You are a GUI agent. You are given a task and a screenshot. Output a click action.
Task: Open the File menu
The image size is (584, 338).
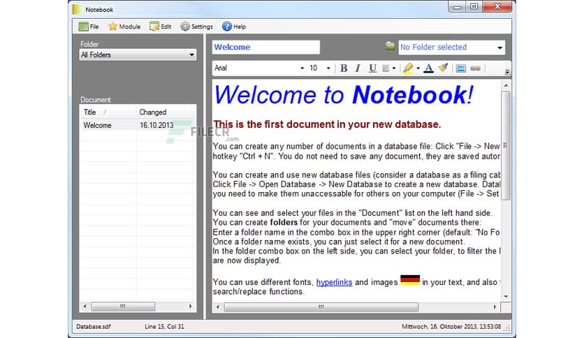point(89,27)
